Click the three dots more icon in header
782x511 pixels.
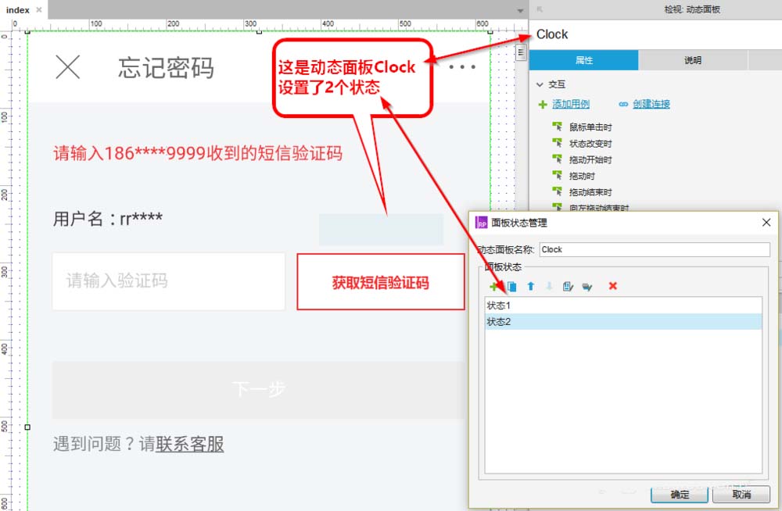coord(462,66)
